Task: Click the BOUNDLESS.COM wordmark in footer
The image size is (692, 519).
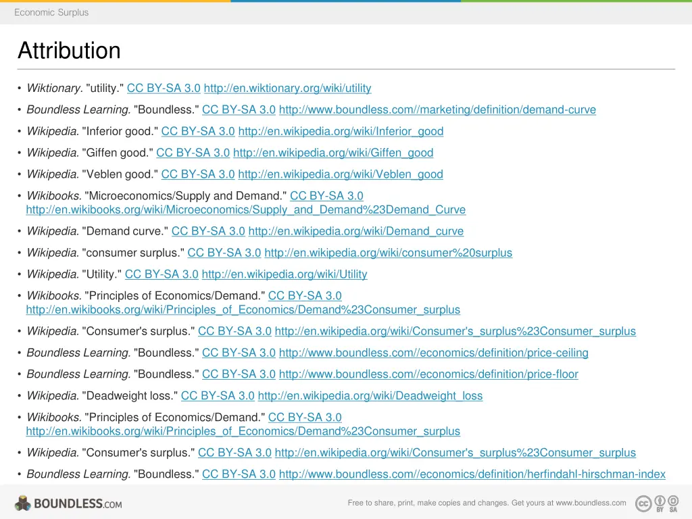Action: (x=78, y=503)
